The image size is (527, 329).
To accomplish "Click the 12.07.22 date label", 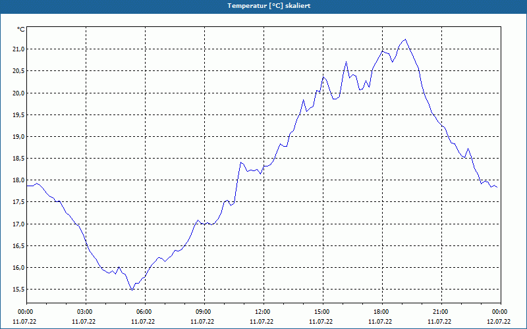I will pyautogui.click(x=499, y=321).
